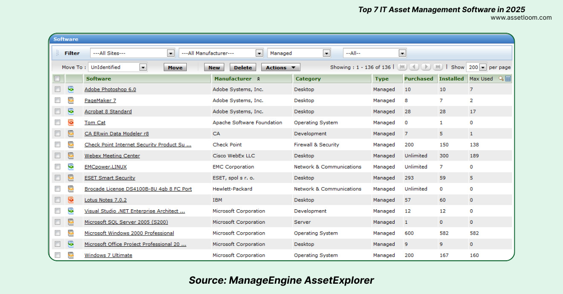Sort by the Installed column header
Screen dimensions: 563x294
[453, 79]
